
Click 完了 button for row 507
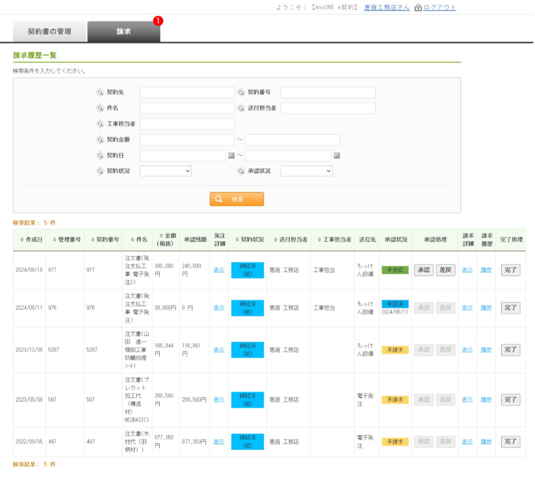(x=511, y=400)
